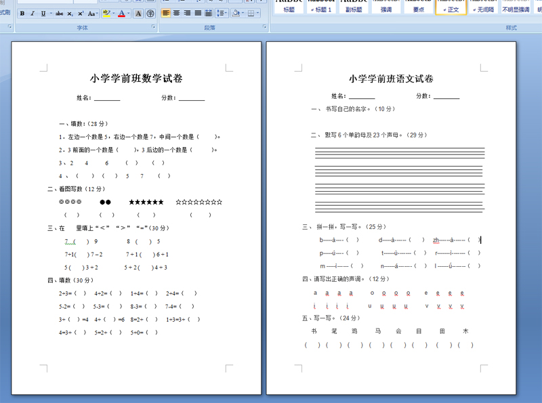This screenshot has height=403, width=542.
Task: Apply red font color
Action: tap(122, 14)
